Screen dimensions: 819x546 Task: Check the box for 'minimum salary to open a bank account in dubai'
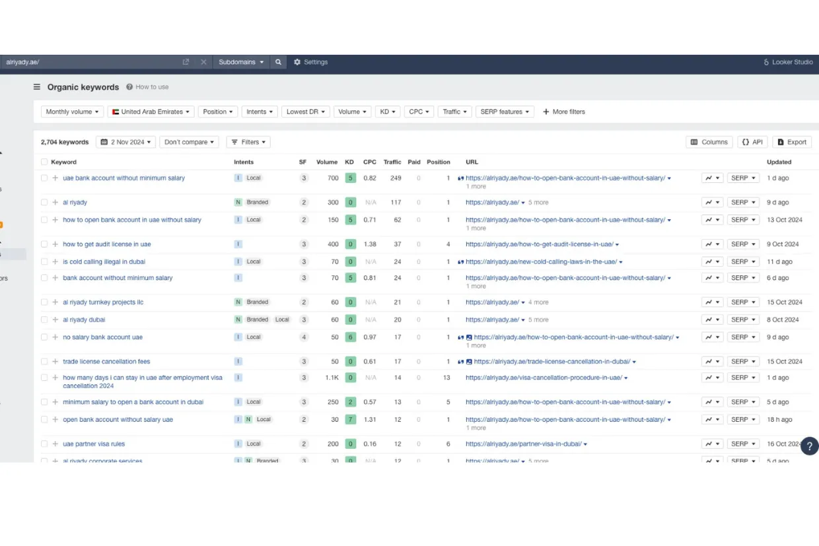tap(44, 402)
